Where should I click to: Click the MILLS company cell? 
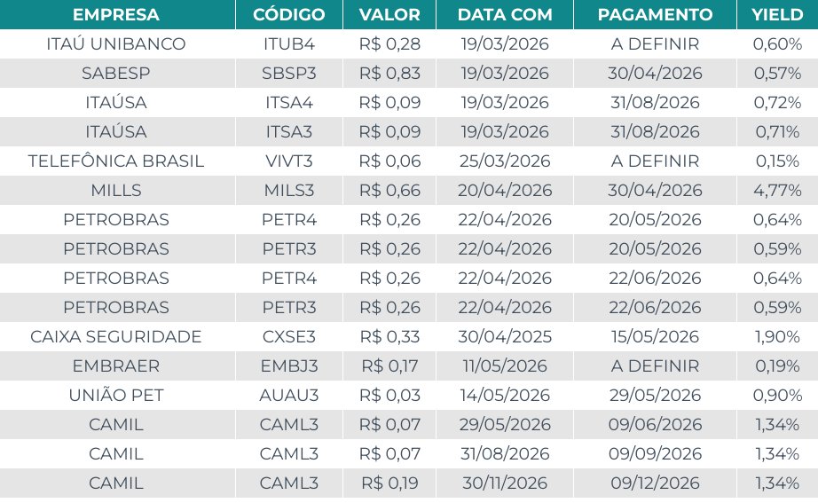tap(116, 191)
